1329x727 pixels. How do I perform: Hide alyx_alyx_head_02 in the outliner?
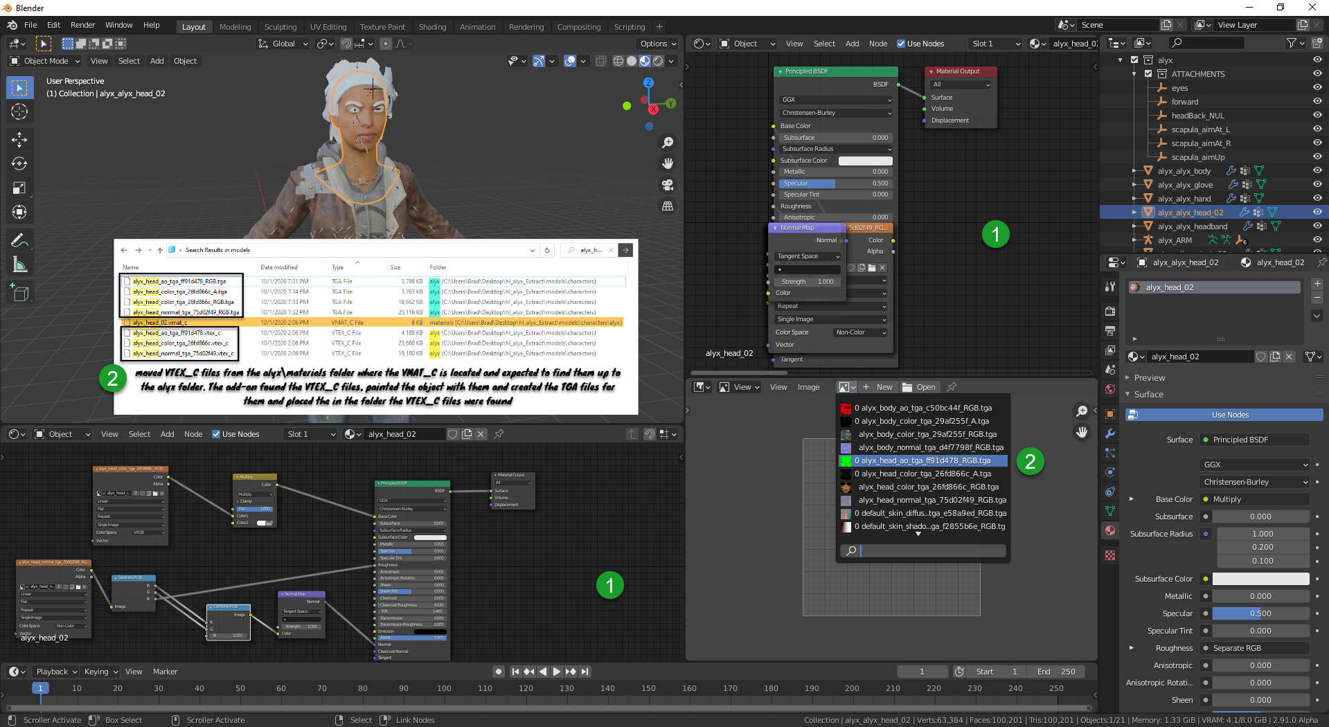tap(1317, 213)
